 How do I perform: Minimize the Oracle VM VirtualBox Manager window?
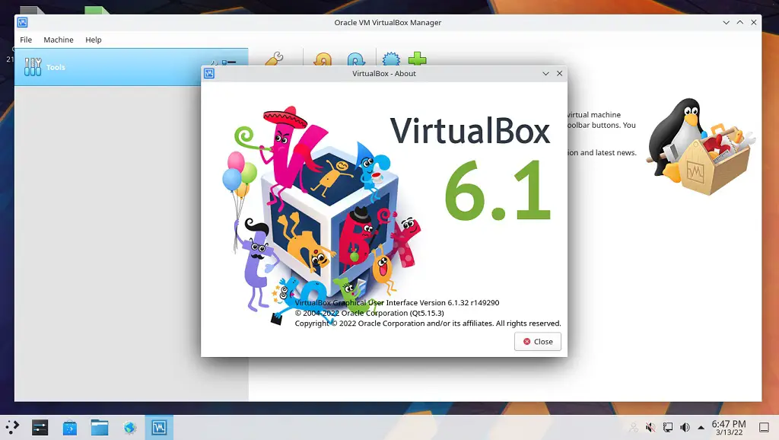726,22
